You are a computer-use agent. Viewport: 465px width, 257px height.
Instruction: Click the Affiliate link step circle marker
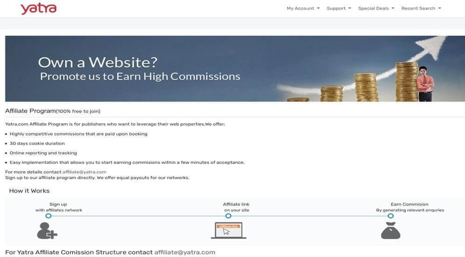click(x=228, y=216)
